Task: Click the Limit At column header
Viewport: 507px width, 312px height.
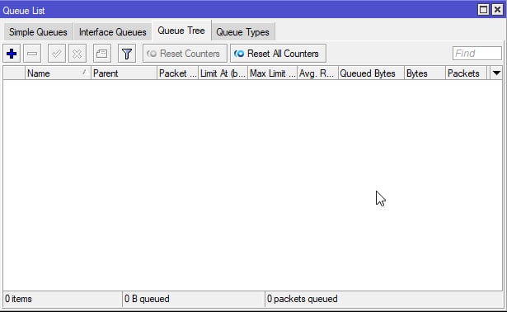Action: pyautogui.click(x=223, y=73)
